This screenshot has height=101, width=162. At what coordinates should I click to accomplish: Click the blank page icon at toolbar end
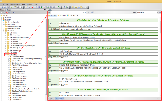click(x=86, y=7)
